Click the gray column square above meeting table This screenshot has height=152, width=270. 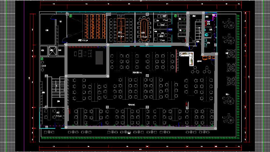pos(109,15)
